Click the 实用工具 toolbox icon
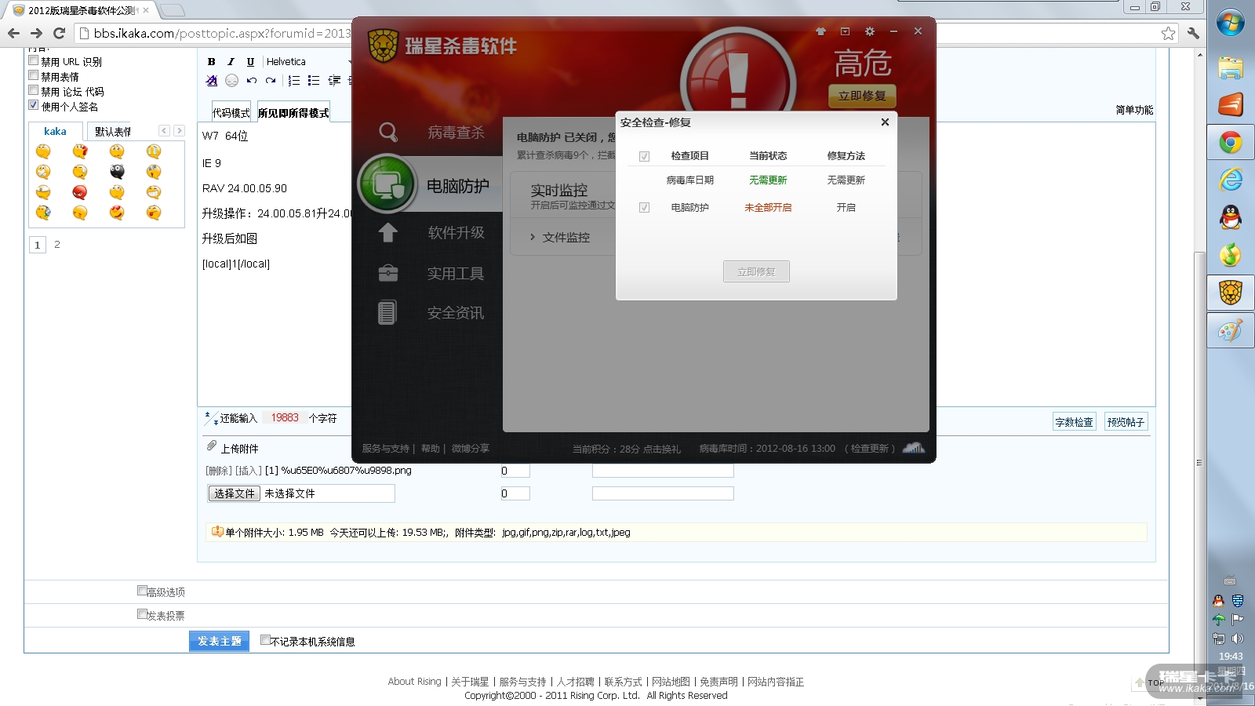Screen dimensions: 1255x706 pos(388,273)
